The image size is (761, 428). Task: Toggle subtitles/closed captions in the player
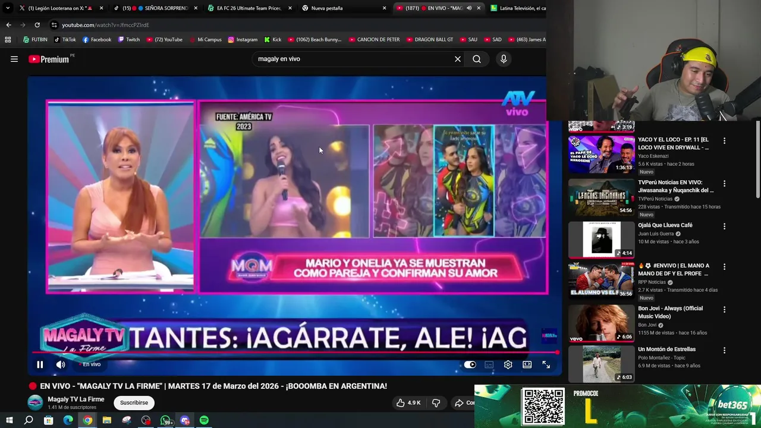(489, 364)
